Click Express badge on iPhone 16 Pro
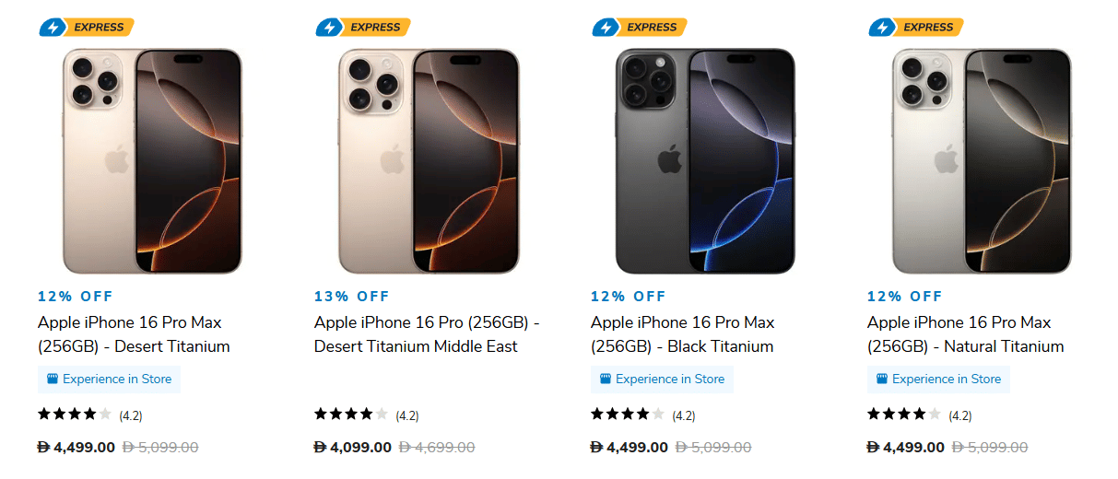1118x479 pixels. [363, 28]
